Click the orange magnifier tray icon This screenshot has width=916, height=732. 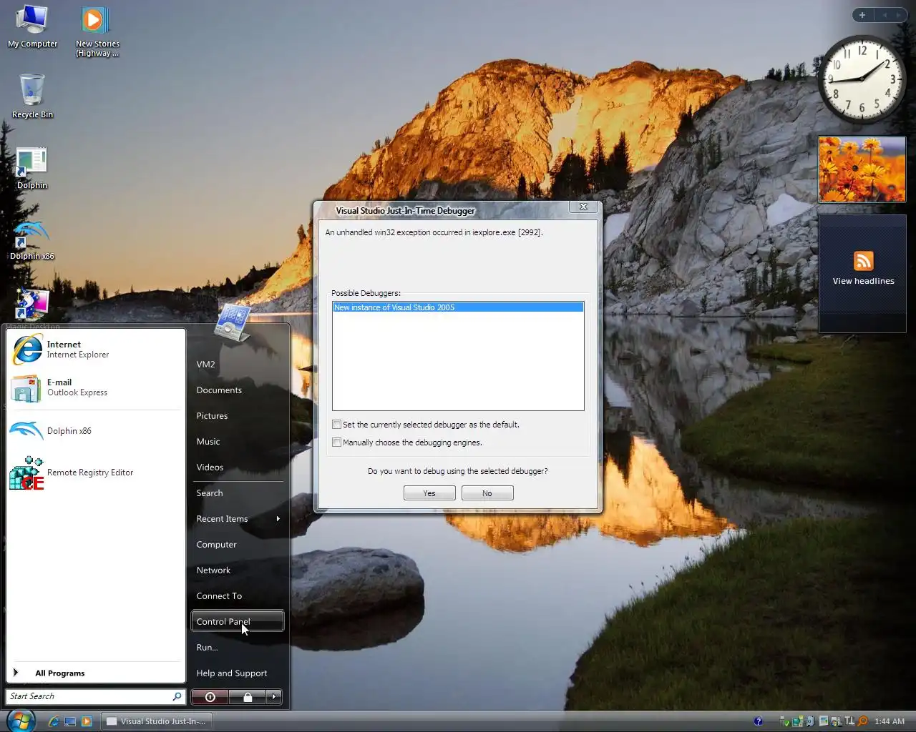point(863,721)
